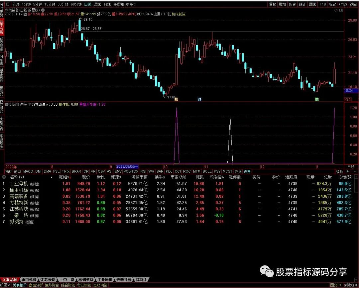
Task: Switch to the 关联品种 bottom tab
Action: pos(10,280)
